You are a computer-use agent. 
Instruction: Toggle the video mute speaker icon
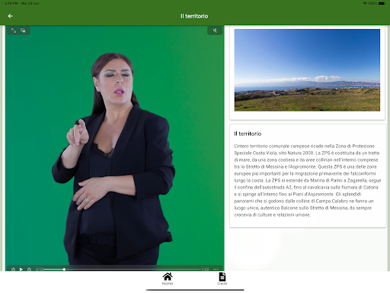[215, 31]
